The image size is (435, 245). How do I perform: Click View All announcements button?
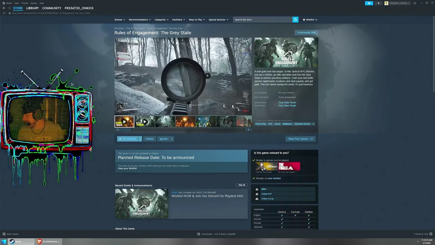click(242, 185)
